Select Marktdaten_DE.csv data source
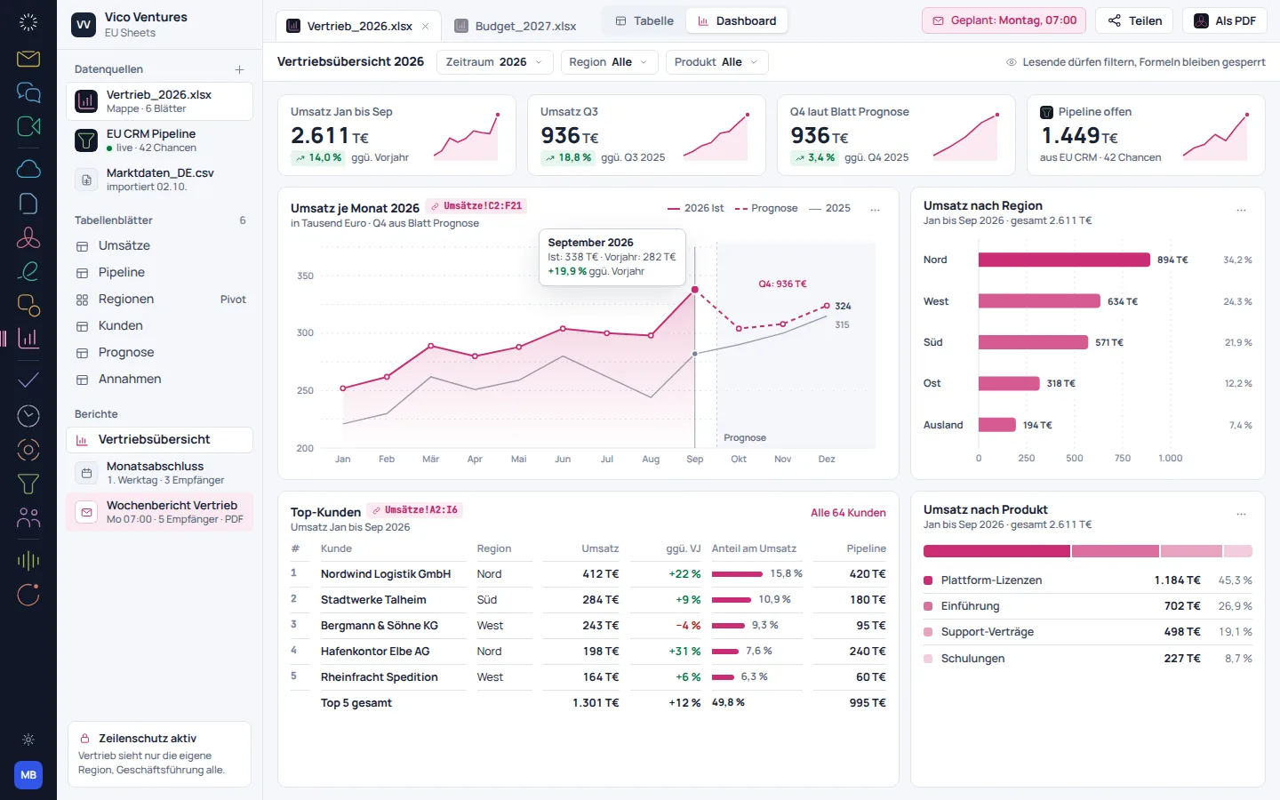 (x=159, y=180)
